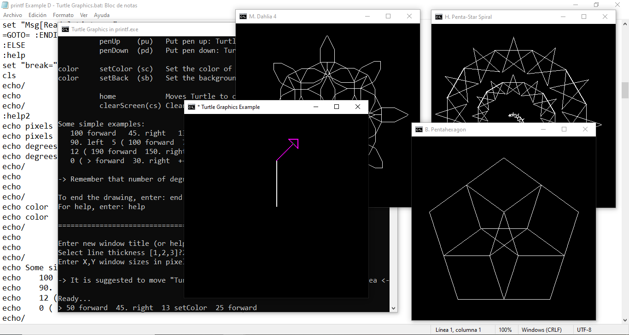Click console icon of B. Pentahexagon window
This screenshot has width=629, height=335.
[419, 130]
